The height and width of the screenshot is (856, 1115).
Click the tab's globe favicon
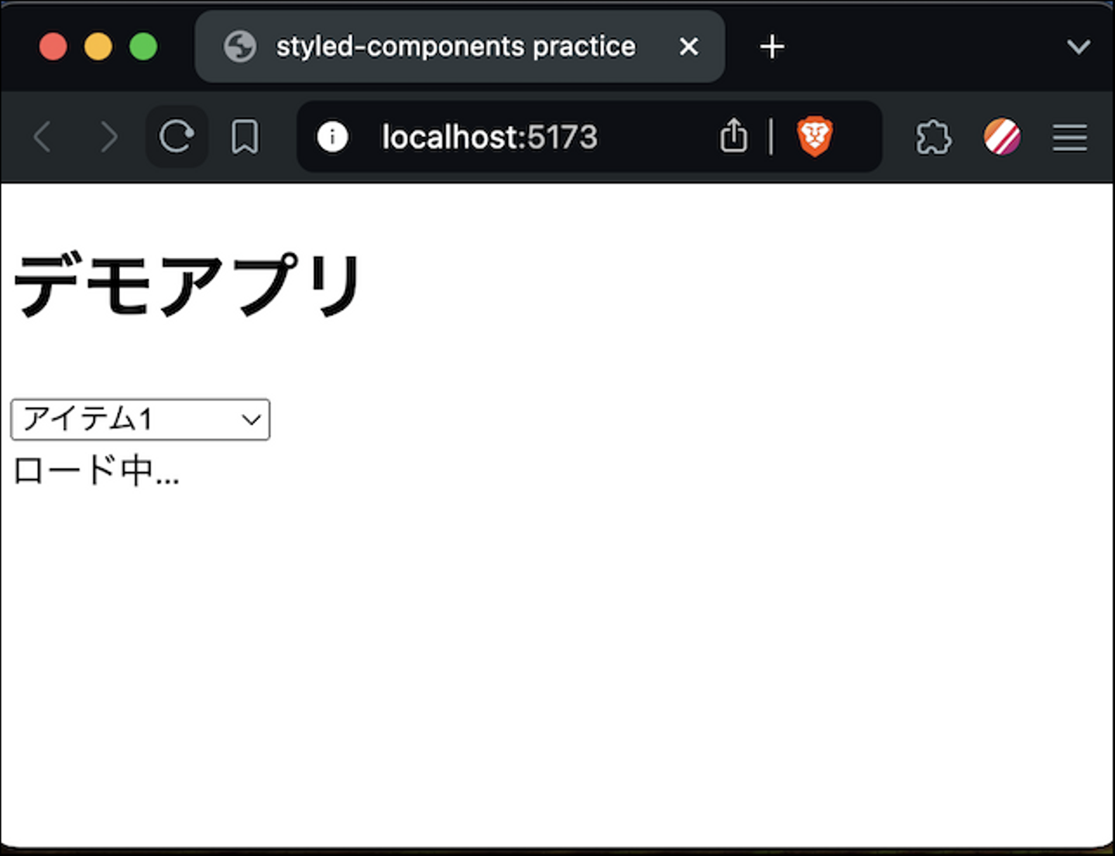coord(240,47)
